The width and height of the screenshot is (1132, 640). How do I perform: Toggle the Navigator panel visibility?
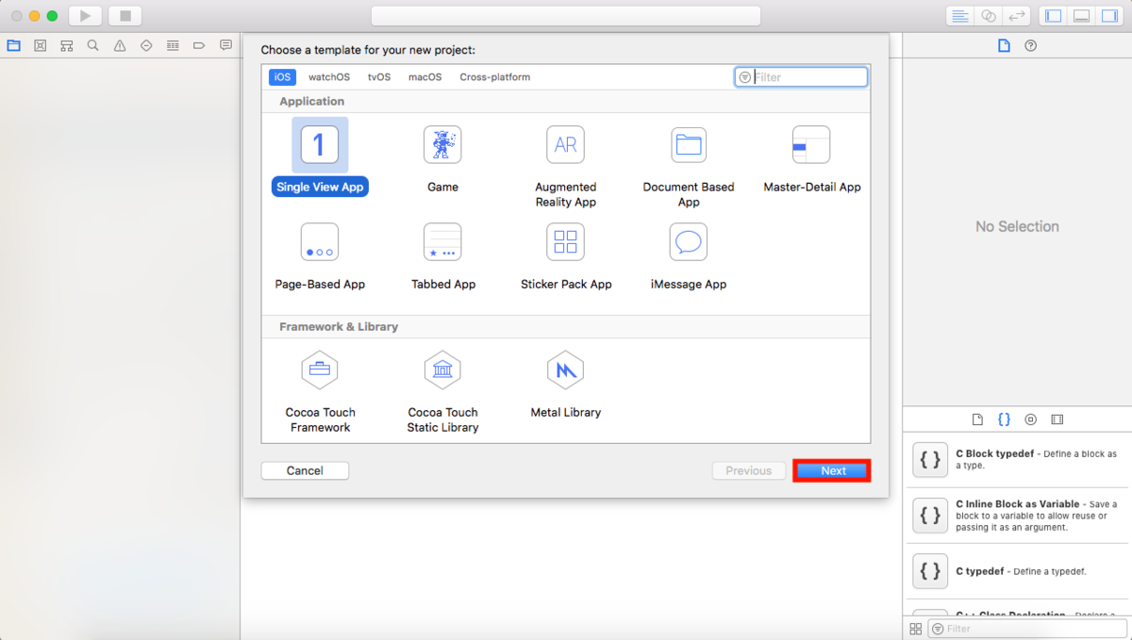(1054, 16)
